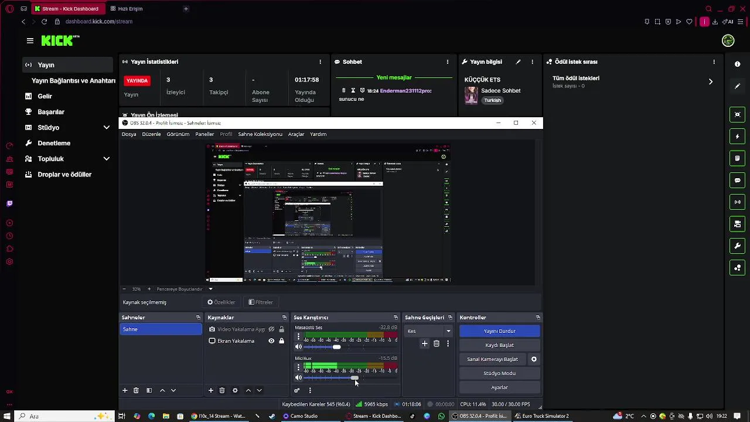Open Mic/Aux options menu
The height and width of the screenshot is (422, 750).
(x=298, y=367)
